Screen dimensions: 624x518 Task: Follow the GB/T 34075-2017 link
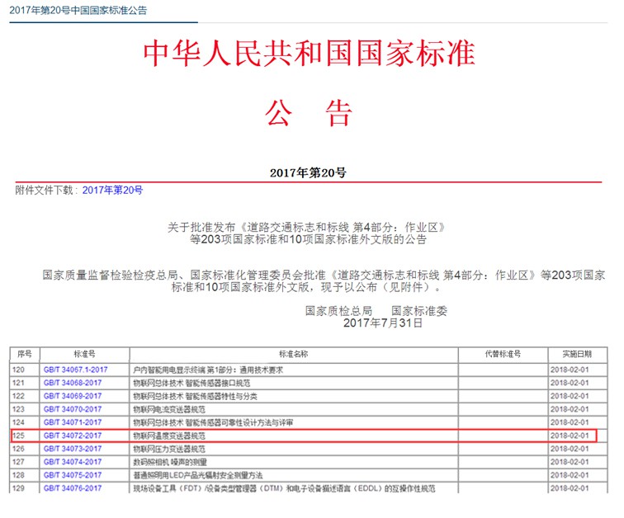pyautogui.click(x=73, y=475)
